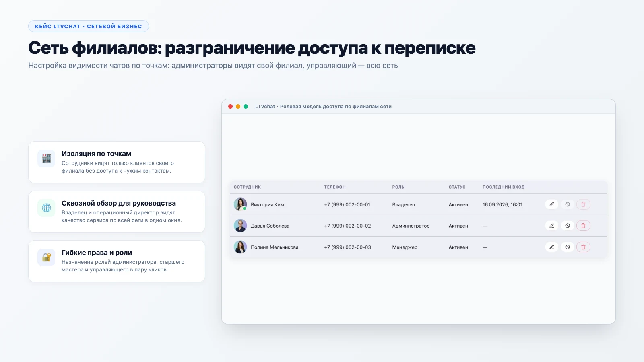Click phone number +7 (999) 002-00-03
The image size is (644, 362).
coord(347,247)
